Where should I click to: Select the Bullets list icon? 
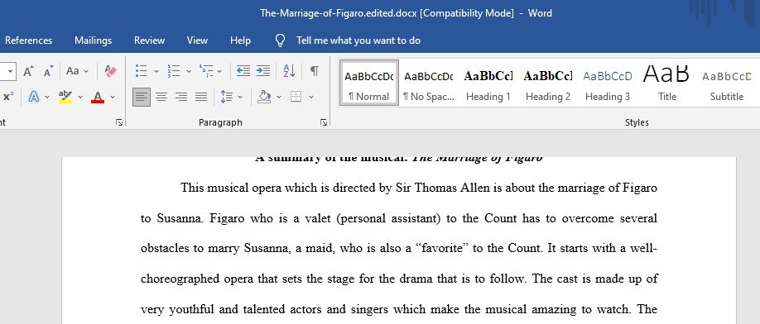pos(141,71)
